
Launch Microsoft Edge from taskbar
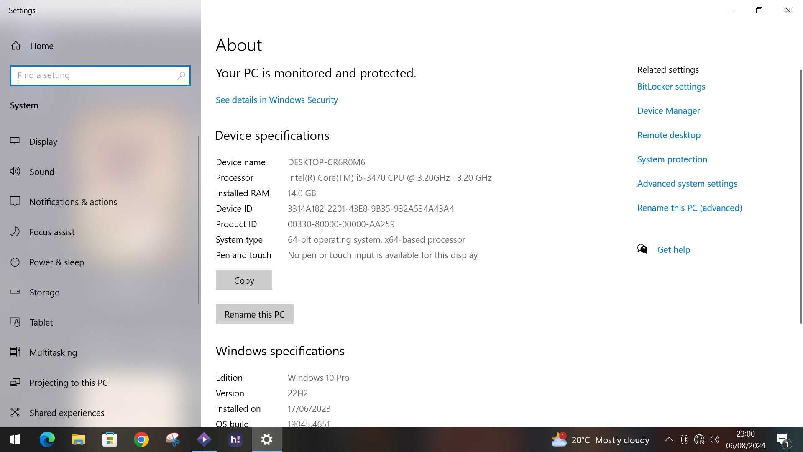[x=47, y=439]
